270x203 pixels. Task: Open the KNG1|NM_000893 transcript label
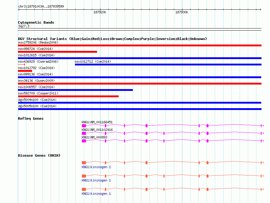pyautogui.click(x=94, y=137)
